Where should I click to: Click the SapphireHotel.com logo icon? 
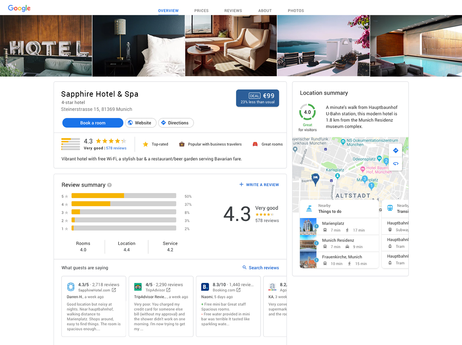71,287
